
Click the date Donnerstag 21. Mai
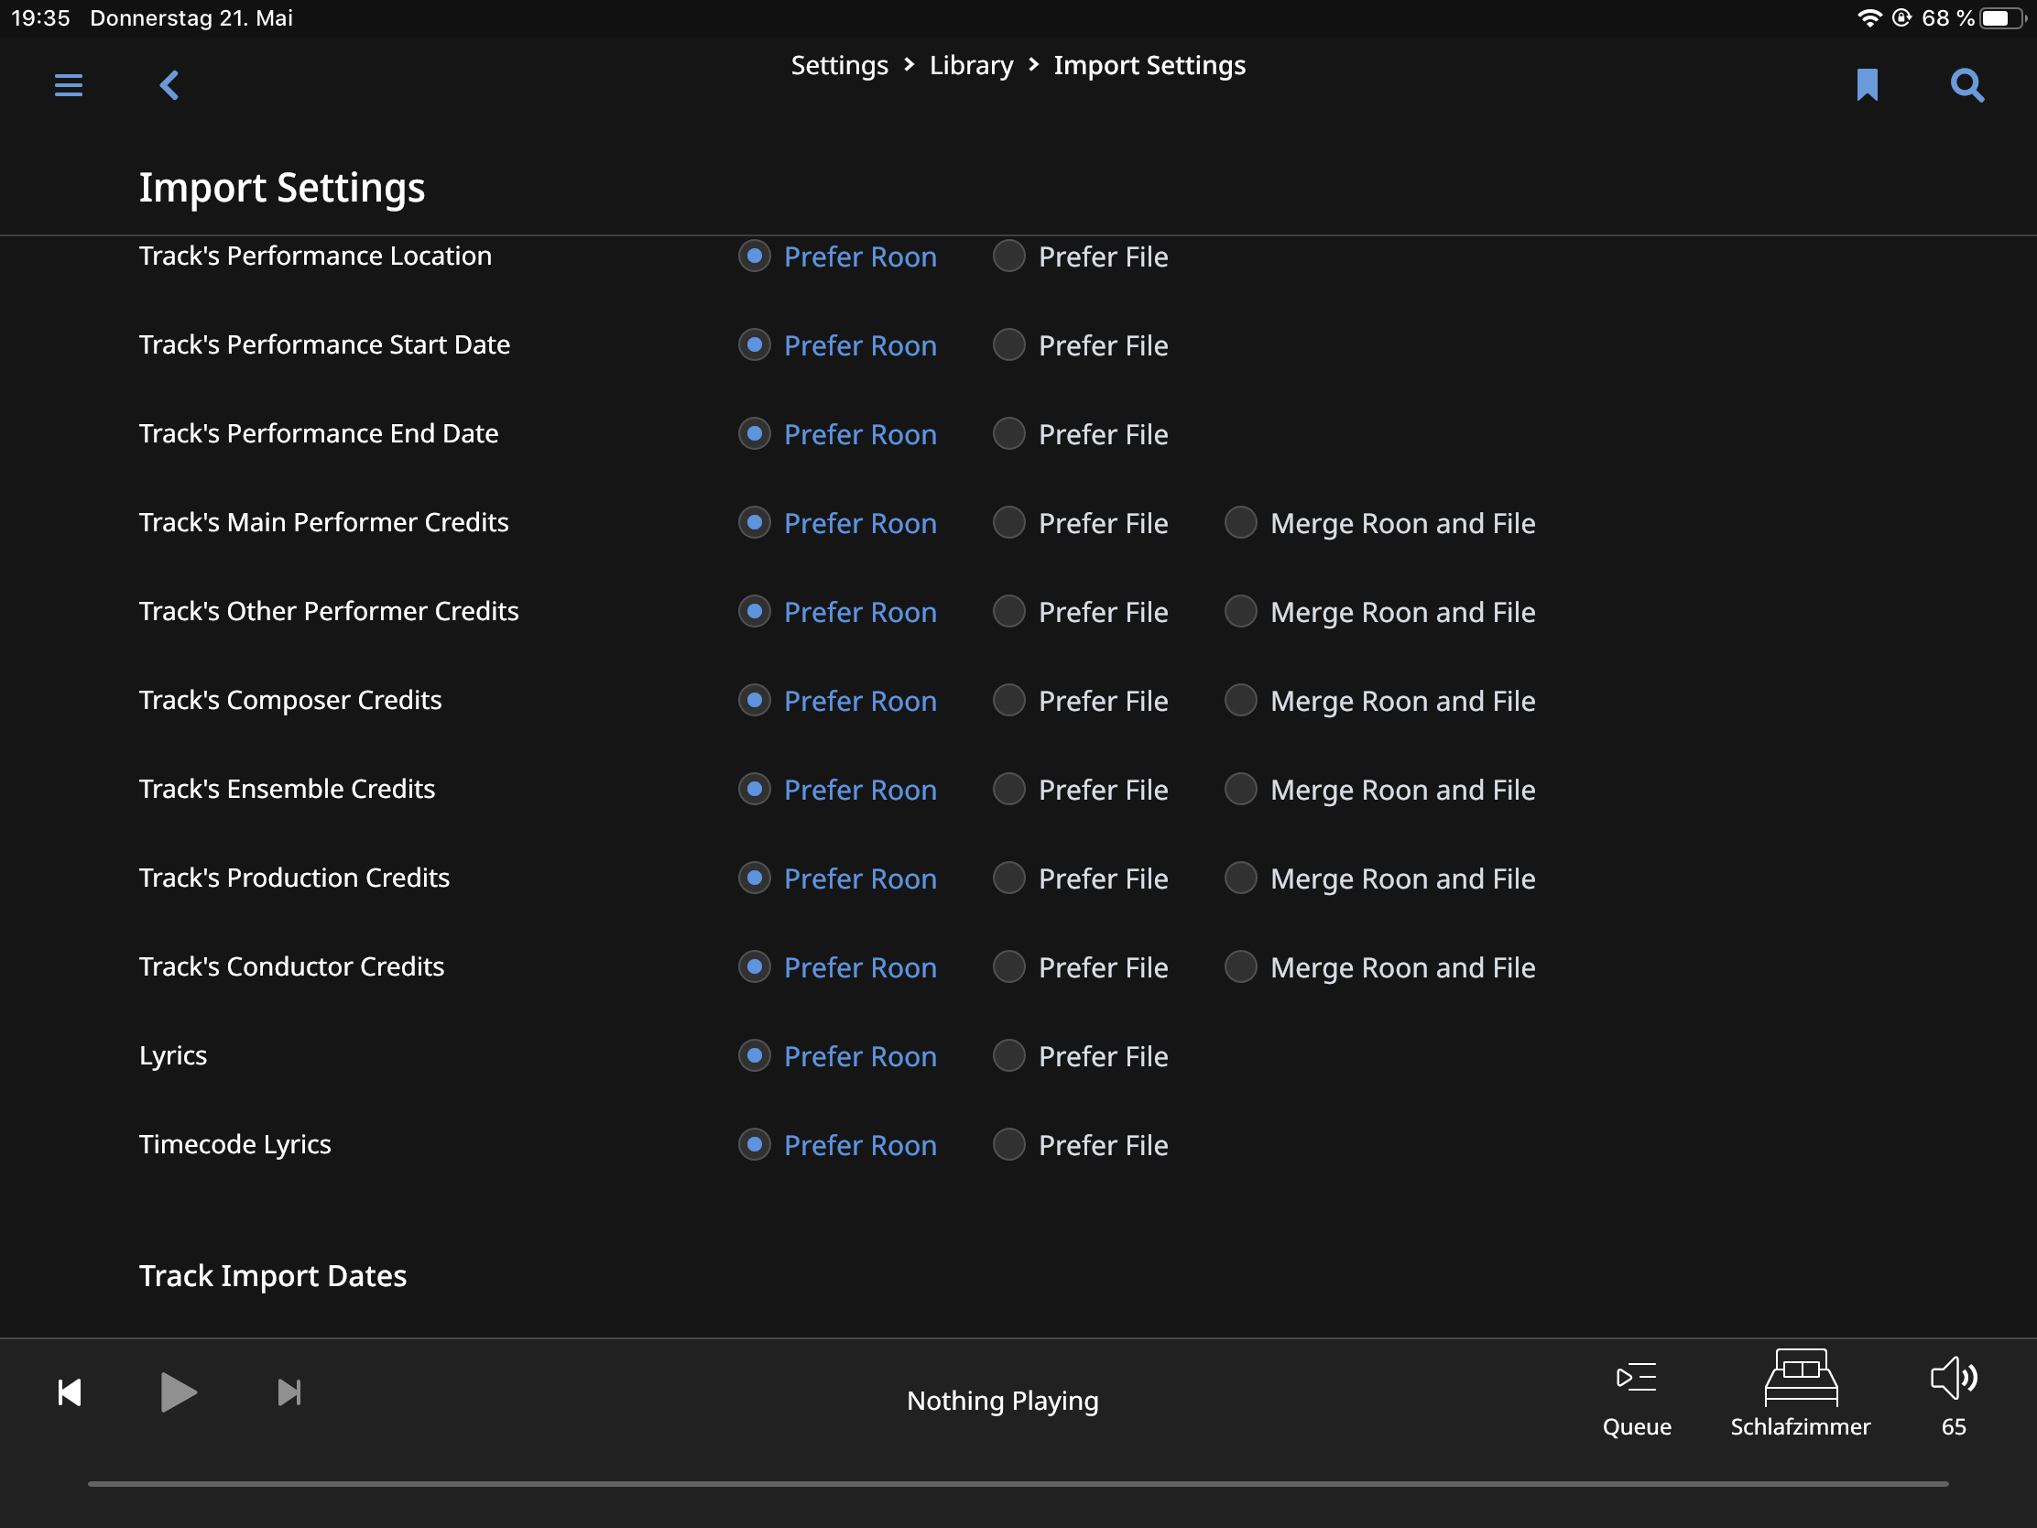pyautogui.click(x=191, y=17)
